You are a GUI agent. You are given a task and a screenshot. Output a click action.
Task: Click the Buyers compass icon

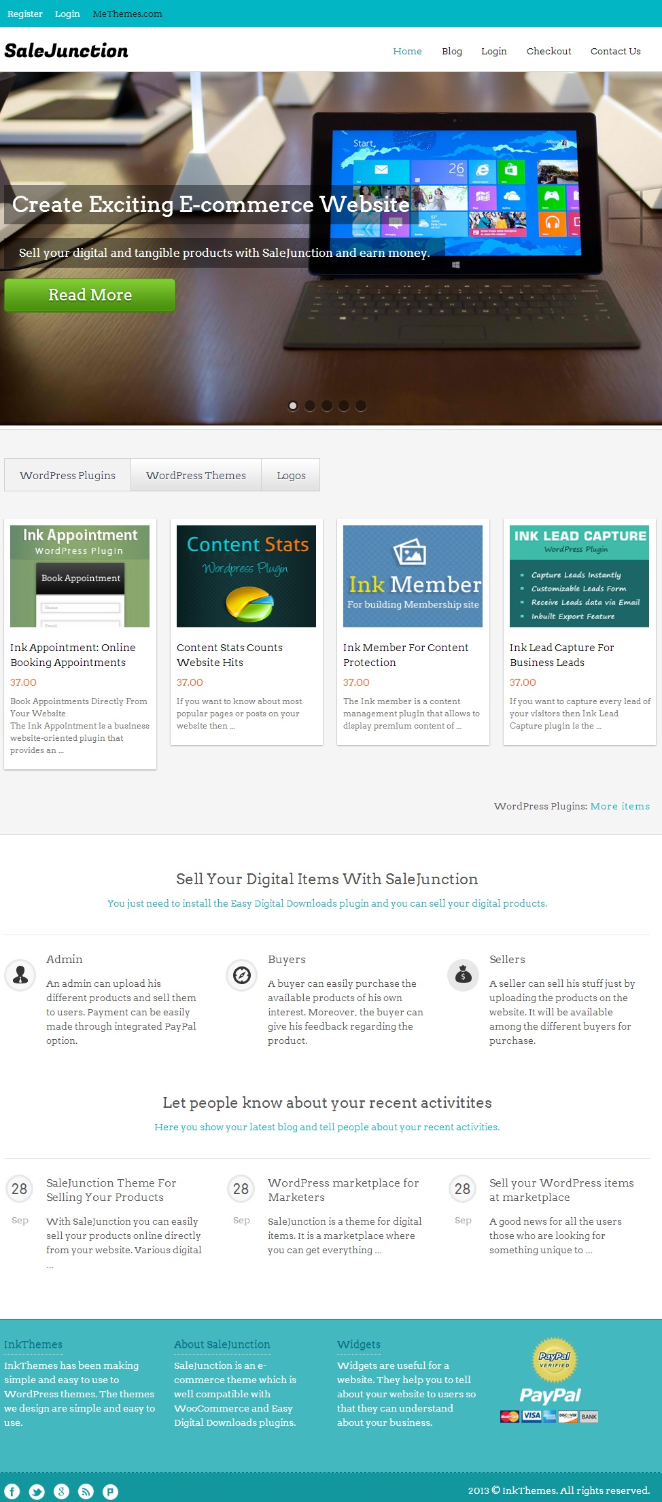(242, 975)
